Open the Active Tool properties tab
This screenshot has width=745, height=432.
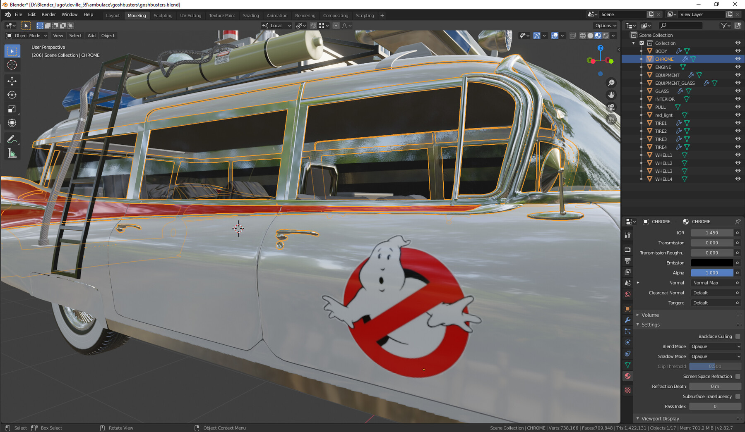click(x=627, y=235)
